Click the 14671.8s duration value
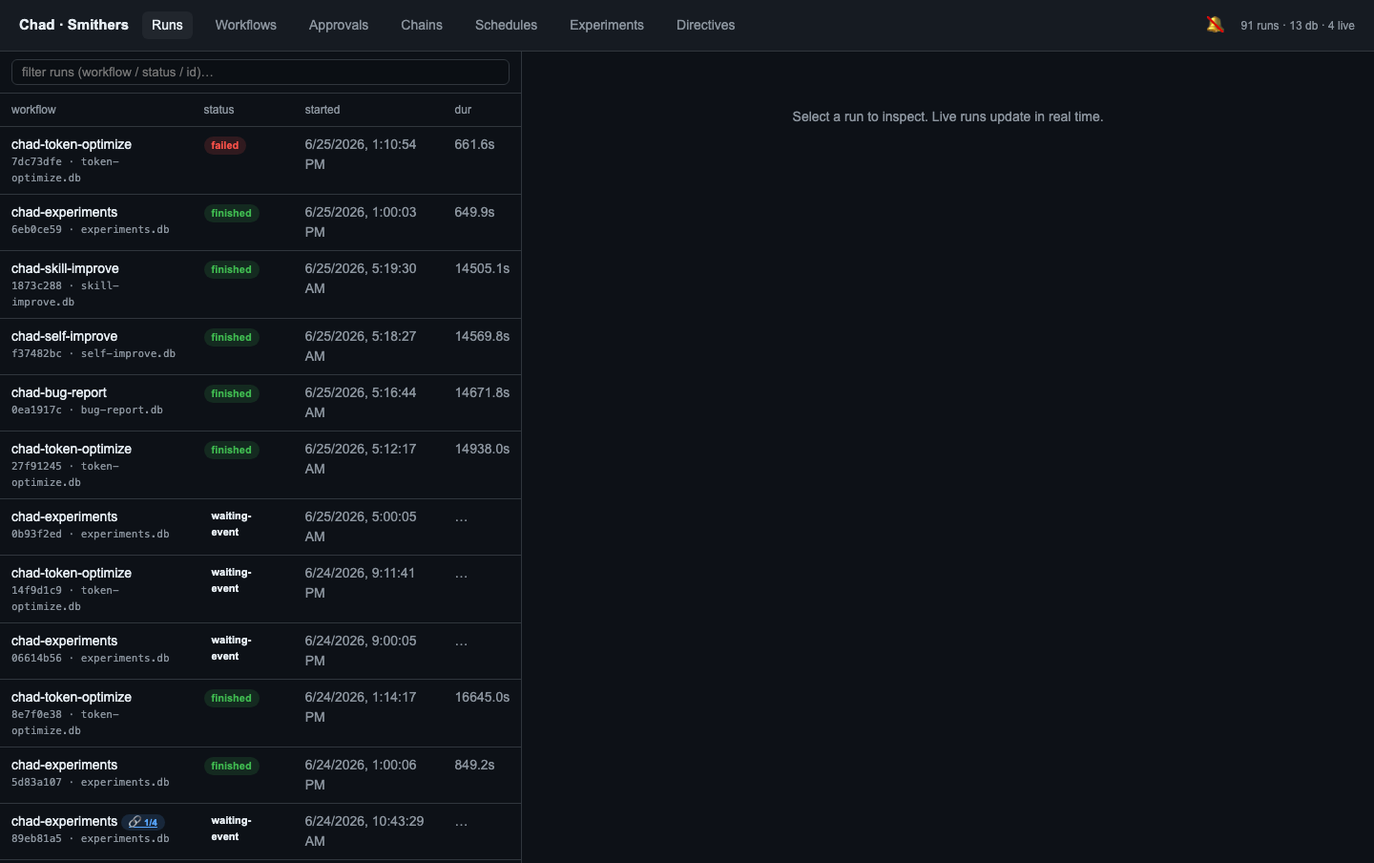Viewport: 1374px width, 863px height. [x=482, y=392]
